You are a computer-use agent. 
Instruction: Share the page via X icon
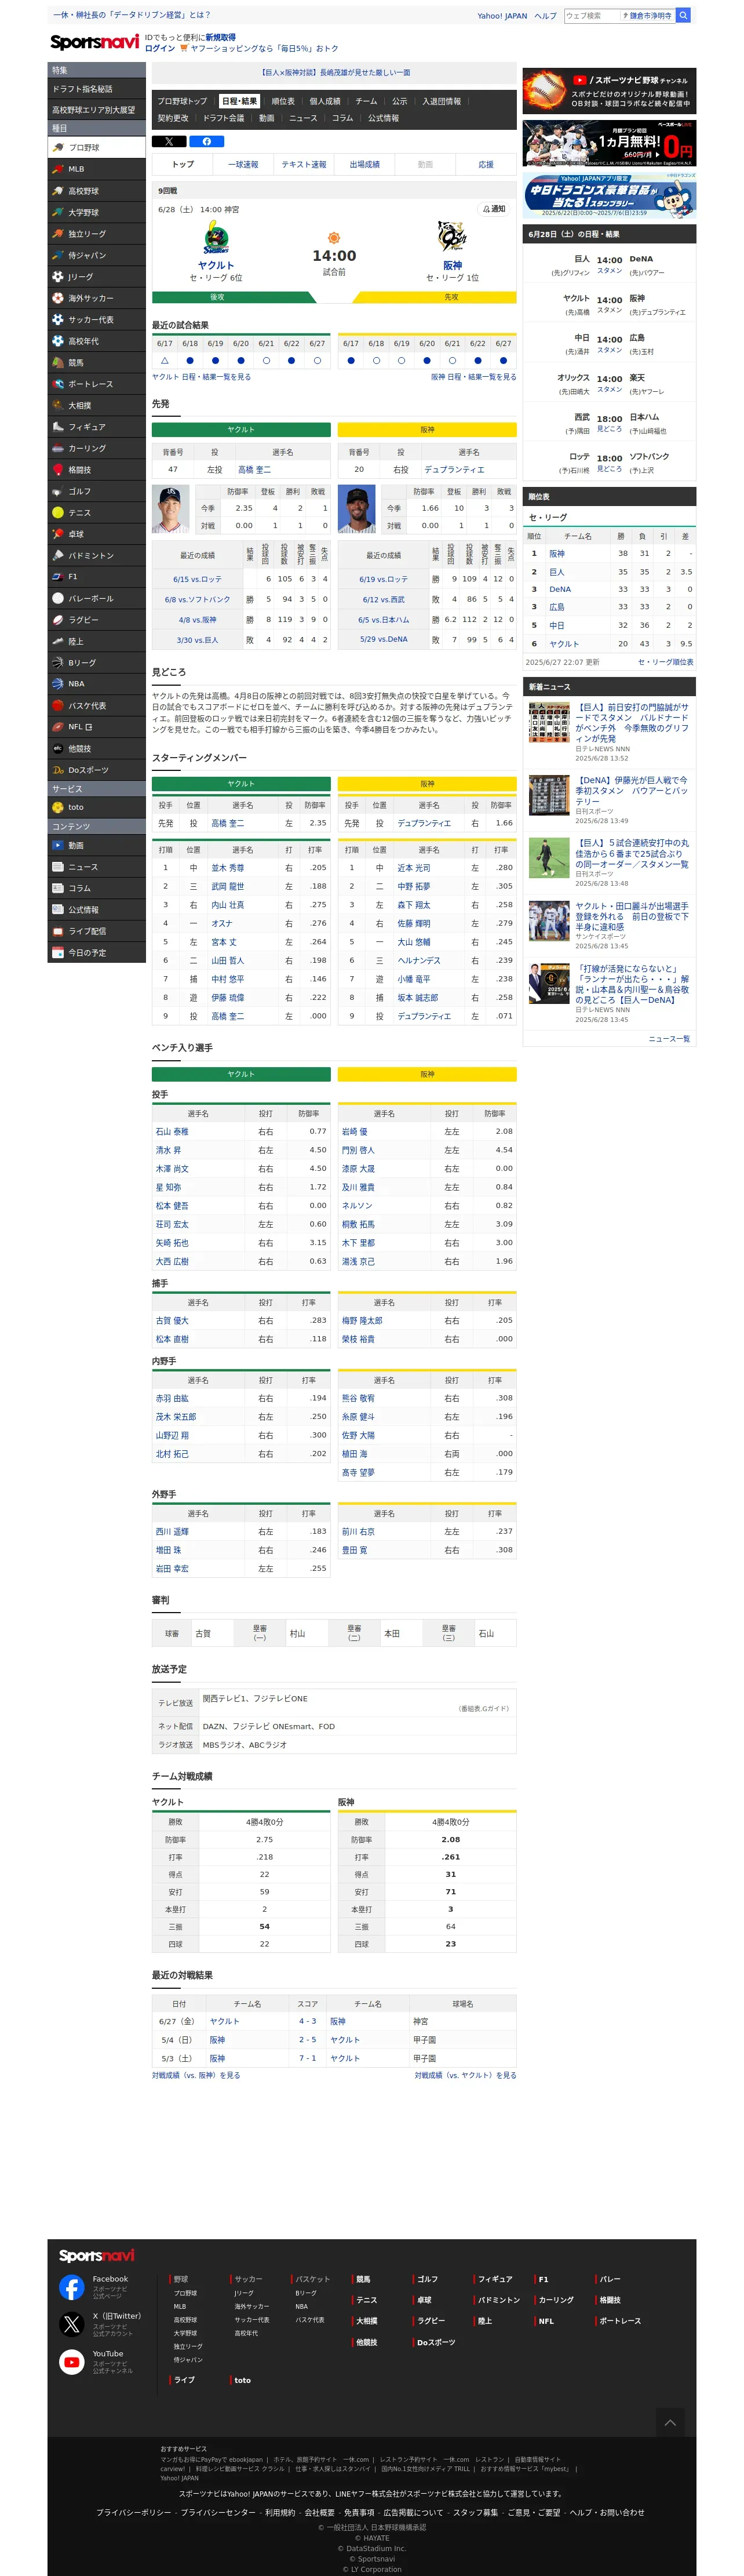coord(169,141)
